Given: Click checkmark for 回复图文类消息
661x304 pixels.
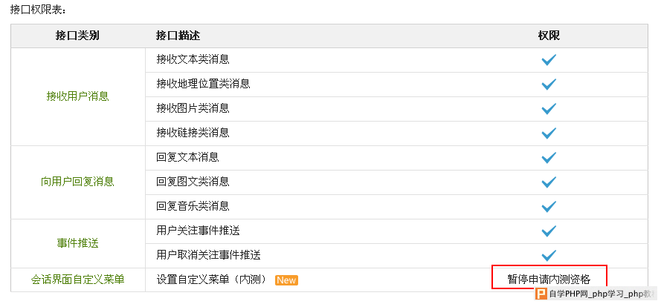Looking at the screenshot, I should 549,182.
